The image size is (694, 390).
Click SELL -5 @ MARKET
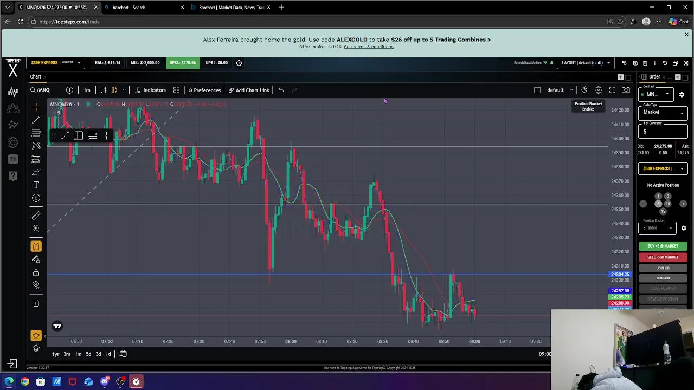point(663,257)
